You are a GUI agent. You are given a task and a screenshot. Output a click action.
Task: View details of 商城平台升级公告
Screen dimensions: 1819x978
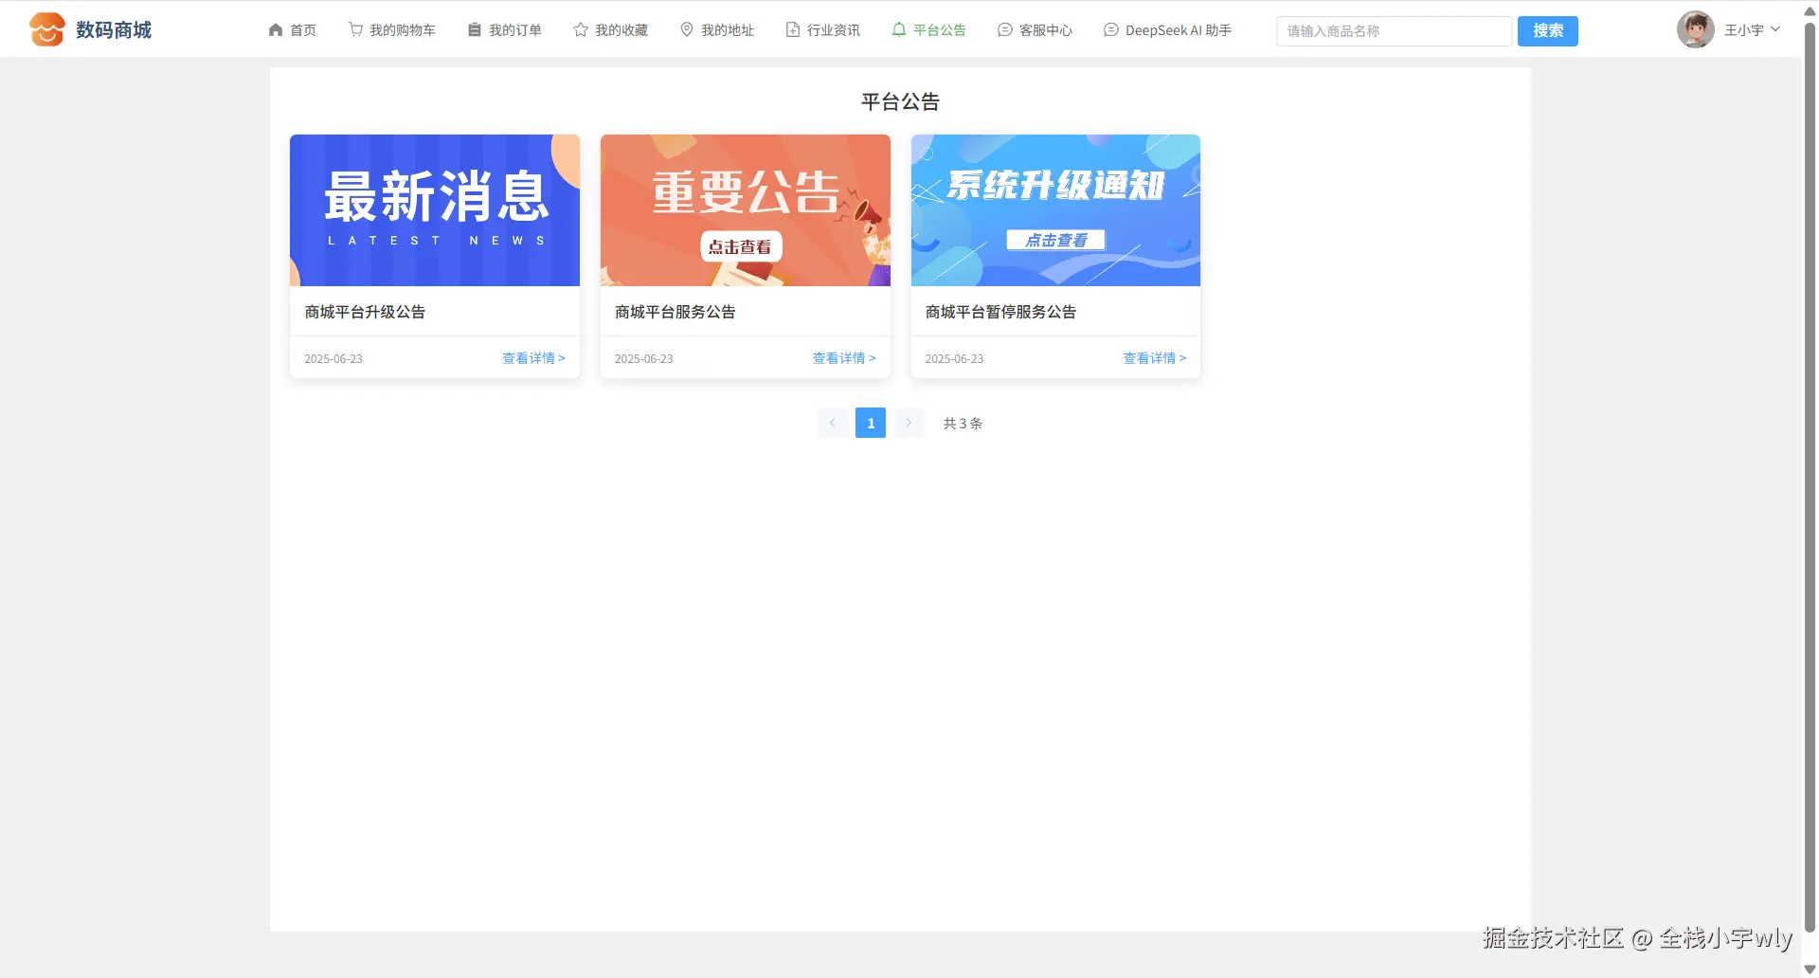pos(533,358)
